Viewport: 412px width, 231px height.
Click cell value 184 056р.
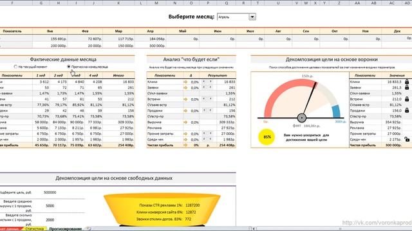[x=157, y=38]
